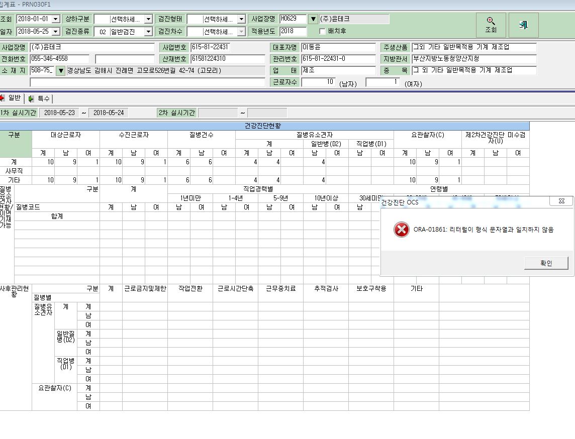Click the 대표자명 field 이동윤
This screenshot has width=575, height=439.
338,47
